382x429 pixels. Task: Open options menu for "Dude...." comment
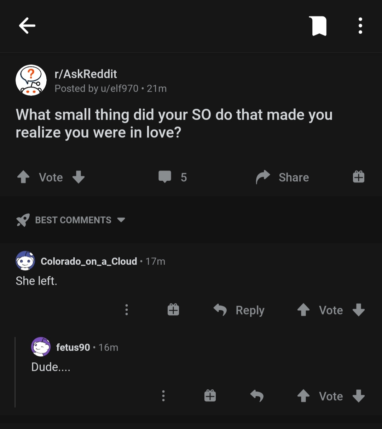163,396
